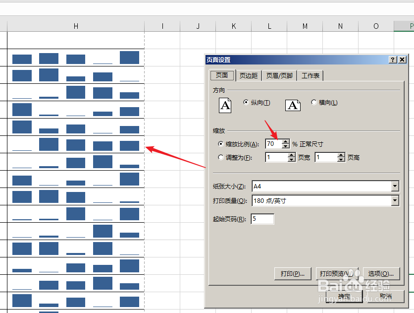Decrease 页高 pages tall value
Image resolution: width=414 pixels, height=313 pixels.
[341, 159]
